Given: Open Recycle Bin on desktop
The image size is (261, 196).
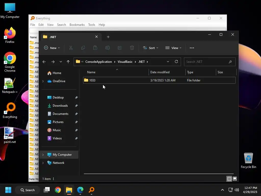Looking at the screenshot, I should pos(248,160).
